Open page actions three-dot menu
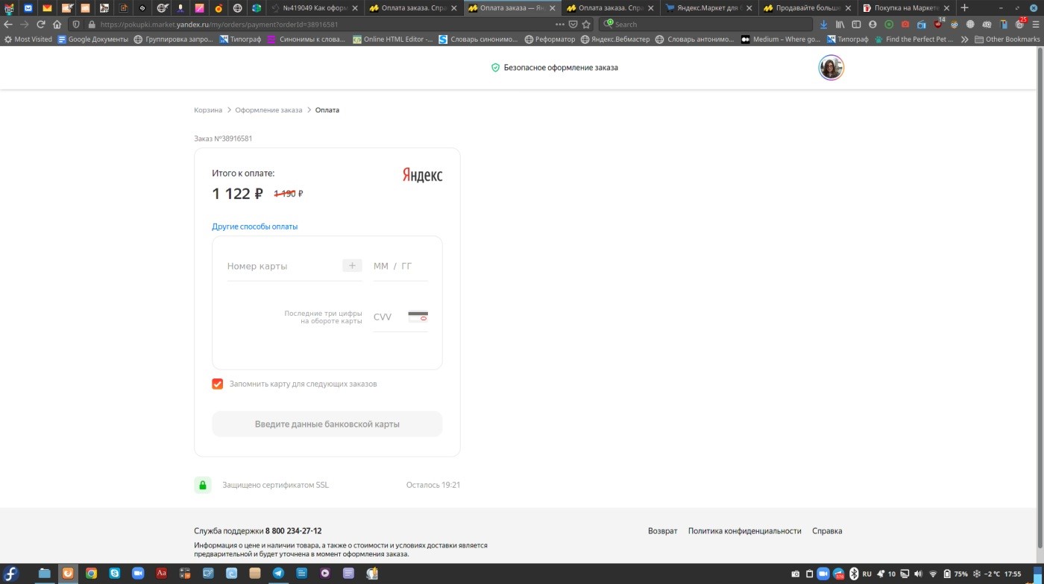 point(560,24)
